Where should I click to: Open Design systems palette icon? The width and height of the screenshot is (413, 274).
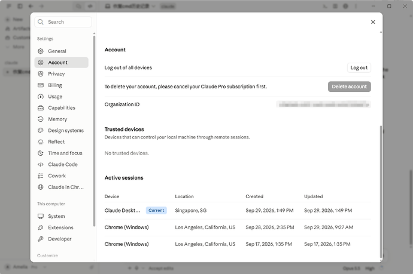pos(41,131)
